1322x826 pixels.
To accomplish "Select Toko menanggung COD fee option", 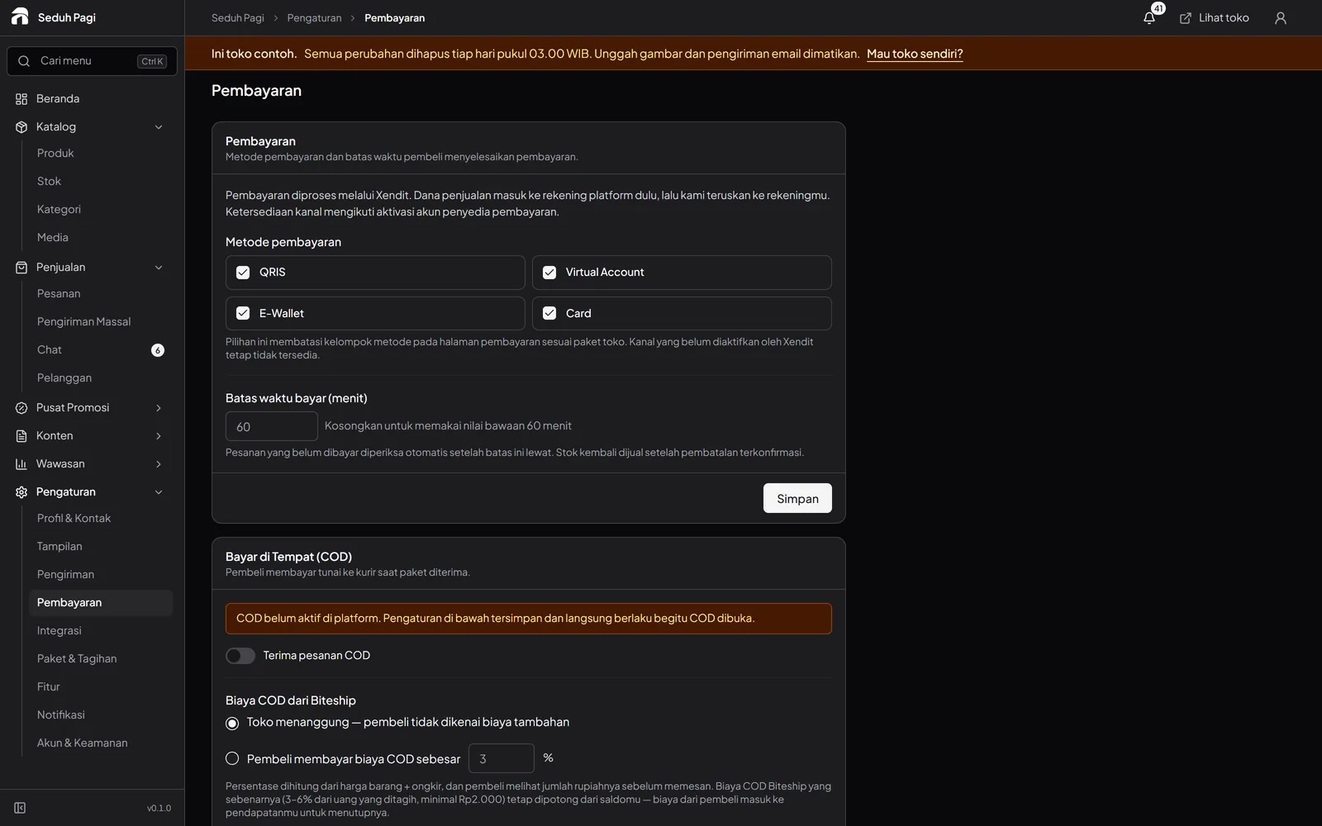I will pyautogui.click(x=232, y=724).
